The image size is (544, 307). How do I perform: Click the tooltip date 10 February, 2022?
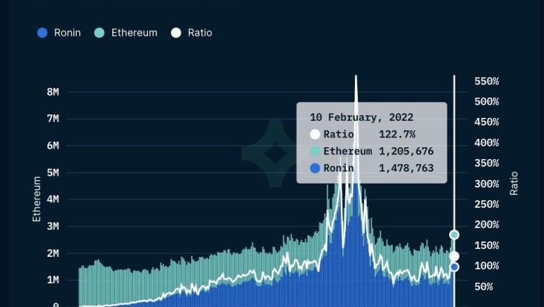tap(362, 117)
